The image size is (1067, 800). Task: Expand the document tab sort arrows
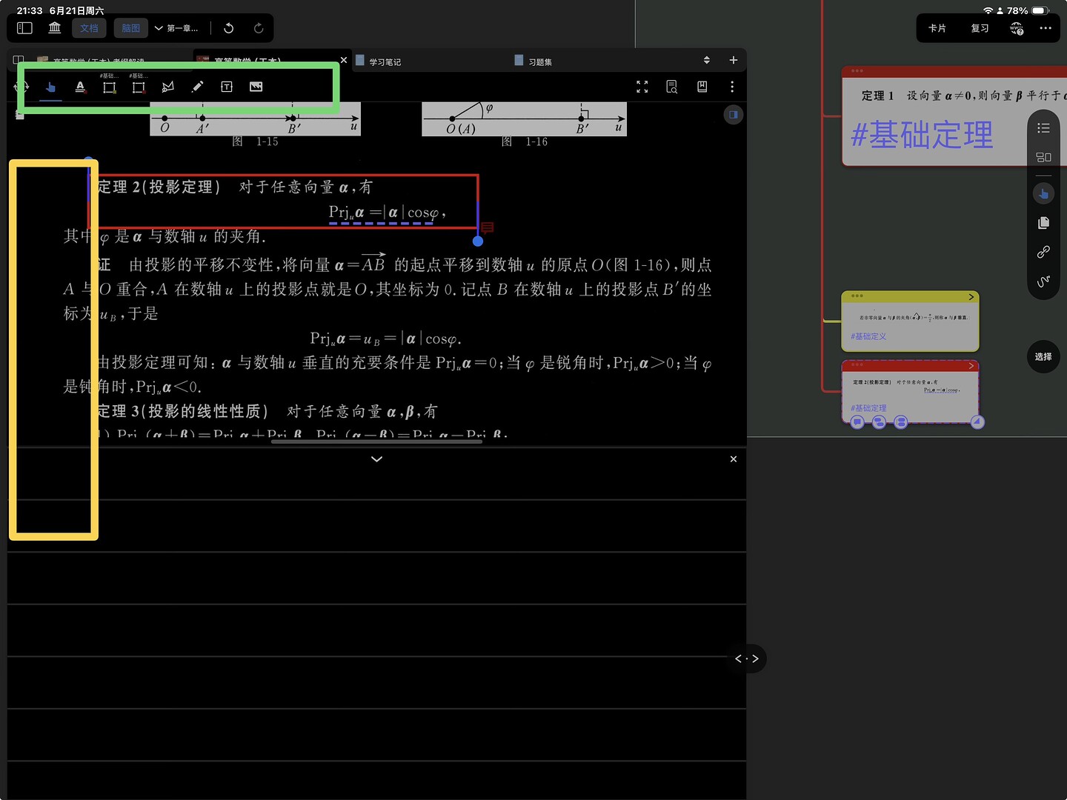coord(707,60)
